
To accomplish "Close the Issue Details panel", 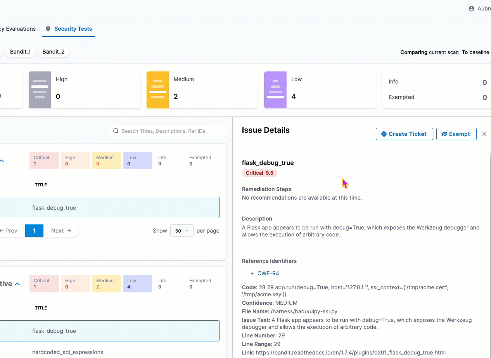I will click(x=484, y=134).
